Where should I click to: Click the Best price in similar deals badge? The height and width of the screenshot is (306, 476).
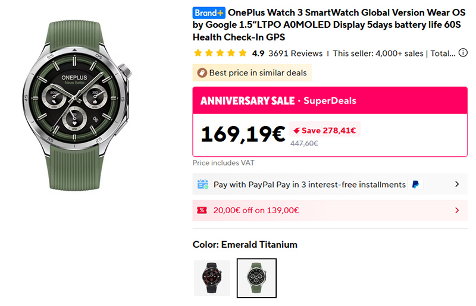coord(252,73)
